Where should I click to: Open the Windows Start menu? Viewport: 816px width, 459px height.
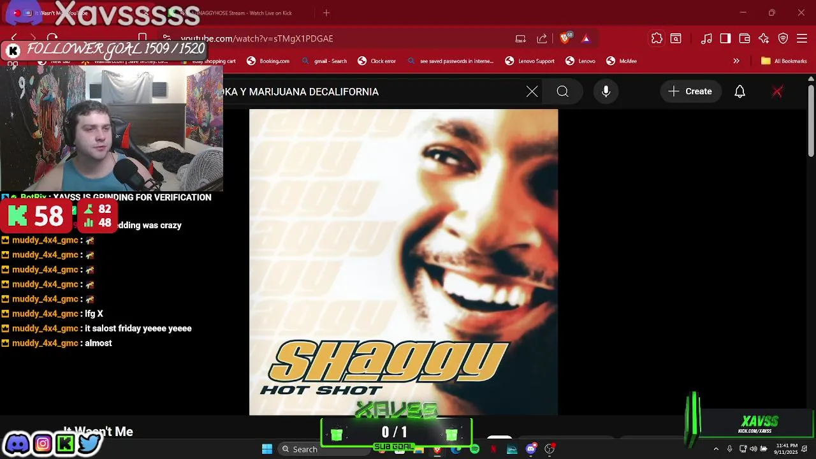pyautogui.click(x=267, y=449)
